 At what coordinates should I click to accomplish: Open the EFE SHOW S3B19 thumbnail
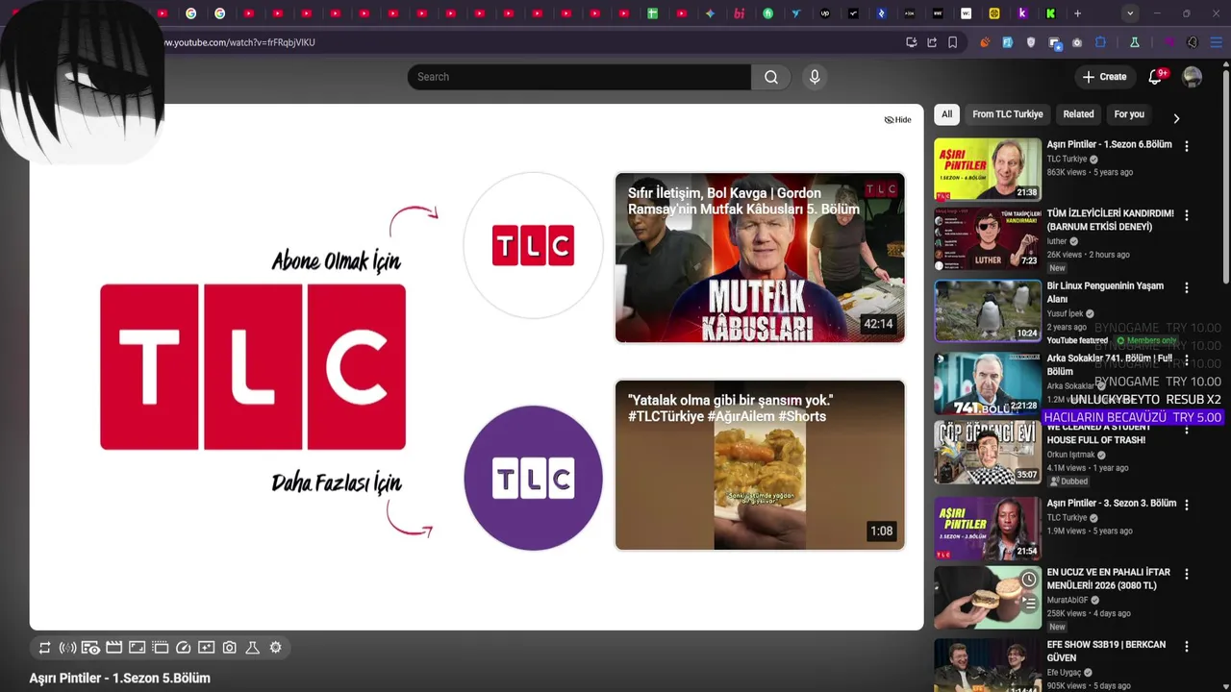(988, 665)
